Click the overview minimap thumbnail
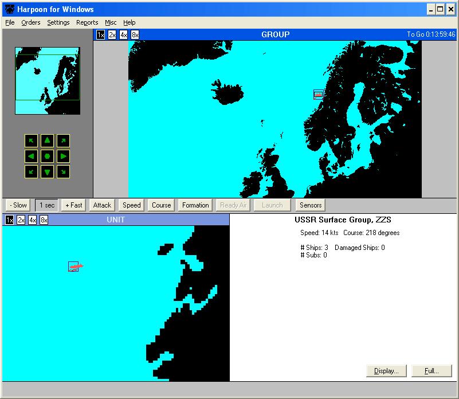459x399 pixels. tap(48, 81)
